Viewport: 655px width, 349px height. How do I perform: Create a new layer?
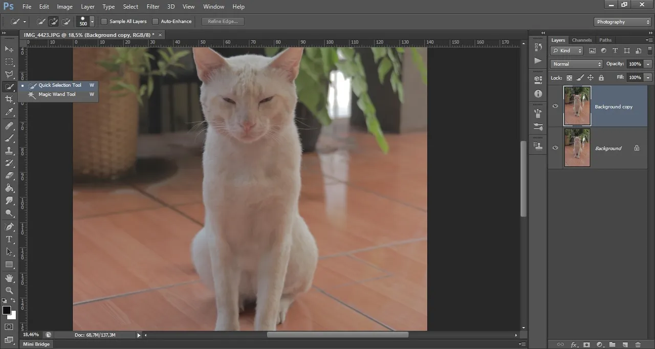tap(625, 345)
